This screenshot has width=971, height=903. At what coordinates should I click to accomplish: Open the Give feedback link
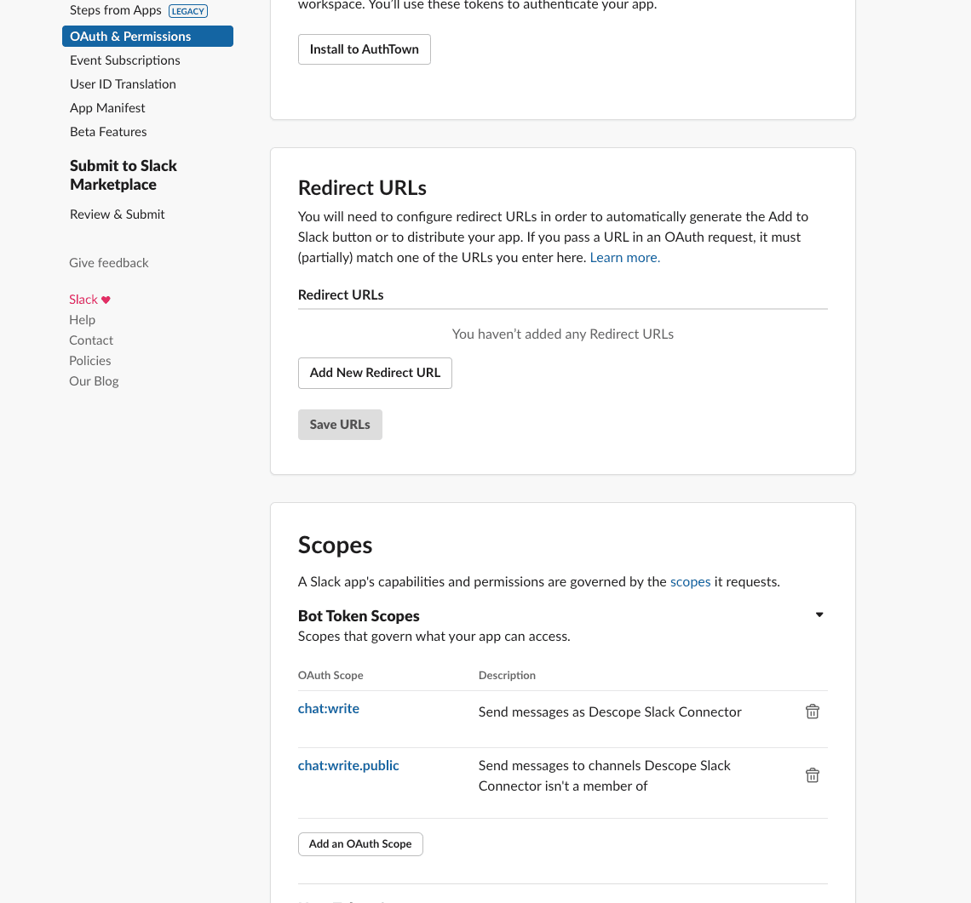[108, 262]
